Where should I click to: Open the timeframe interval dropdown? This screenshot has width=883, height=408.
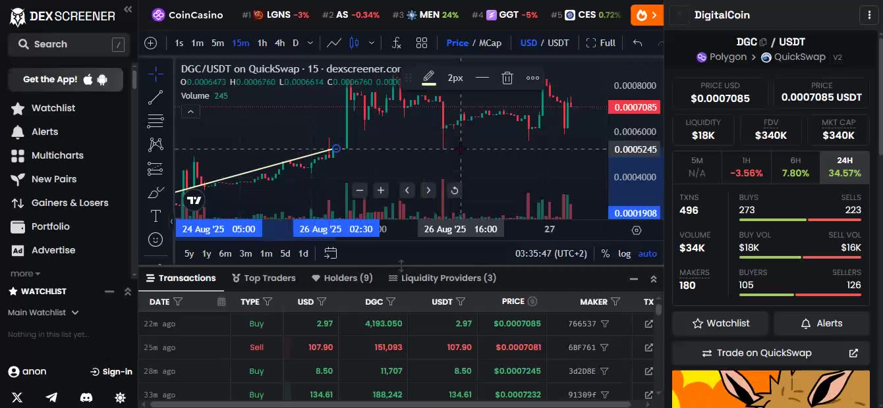pyautogui.click(x=310, y=43)
